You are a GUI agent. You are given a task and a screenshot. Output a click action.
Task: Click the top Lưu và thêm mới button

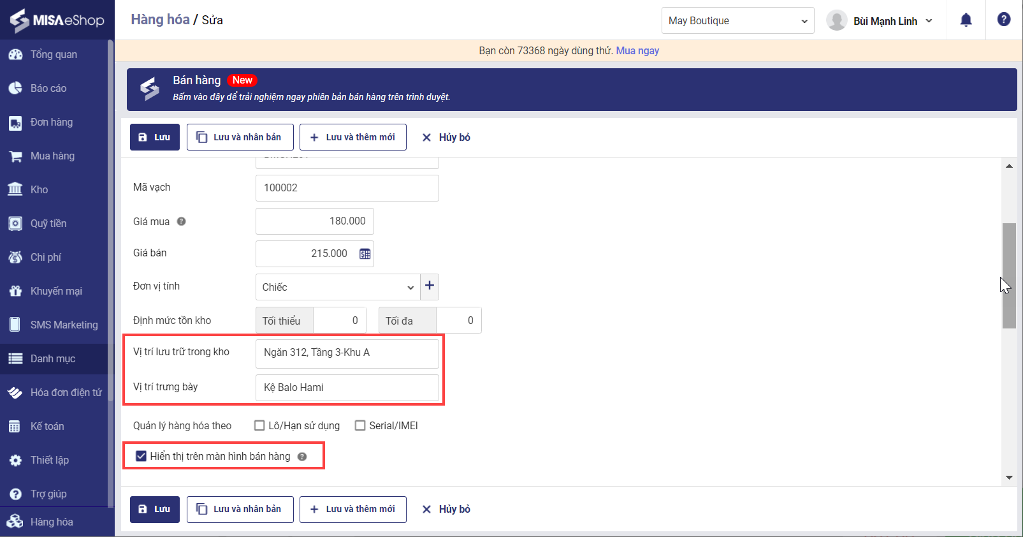point(353,137)
